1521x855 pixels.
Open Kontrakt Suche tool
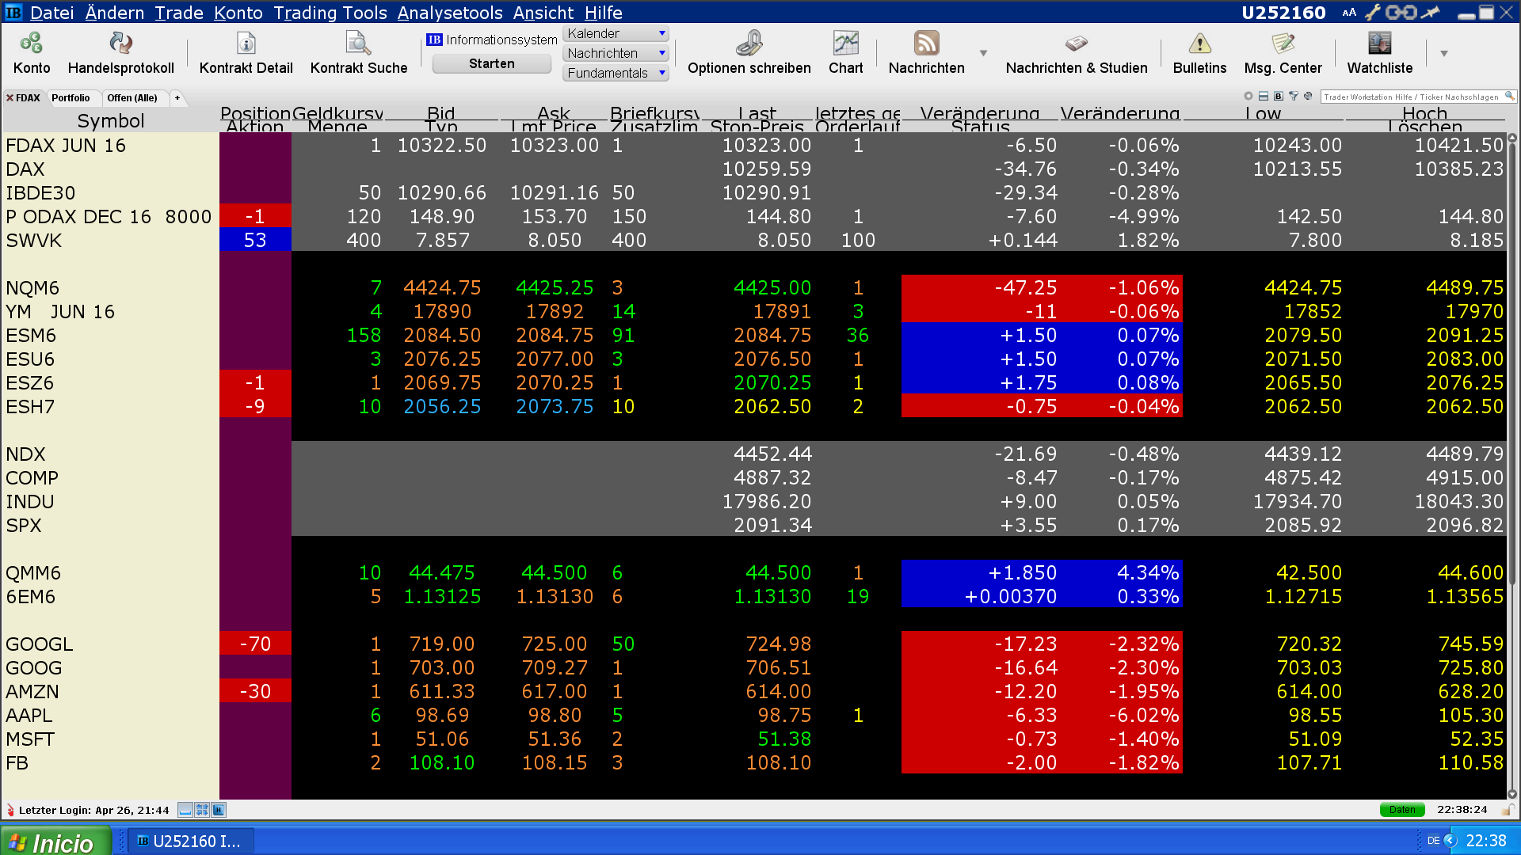pos(358,44)
